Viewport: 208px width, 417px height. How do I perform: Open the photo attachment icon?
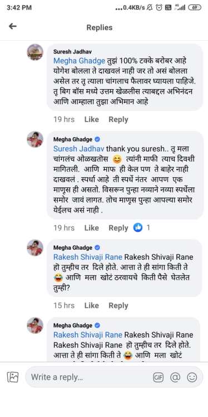coord(12,377)
